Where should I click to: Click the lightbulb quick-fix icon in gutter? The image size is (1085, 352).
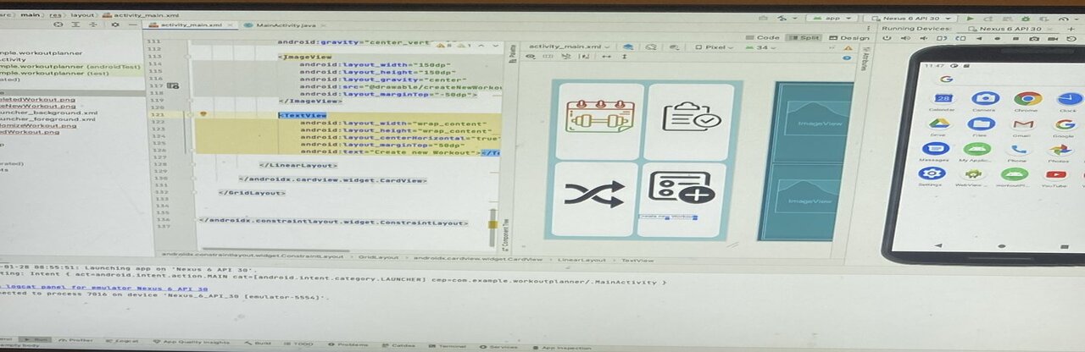[x=203, y=113]
